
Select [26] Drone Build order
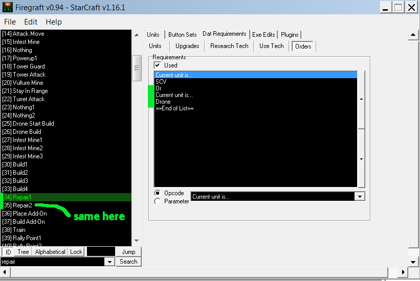point(66,132)
